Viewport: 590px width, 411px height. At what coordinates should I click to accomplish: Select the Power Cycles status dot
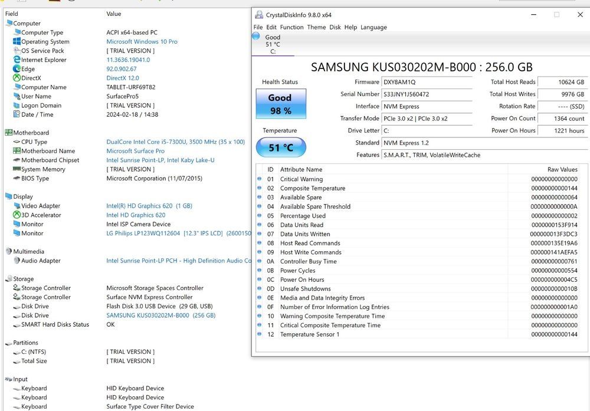[x=259, y=270]
